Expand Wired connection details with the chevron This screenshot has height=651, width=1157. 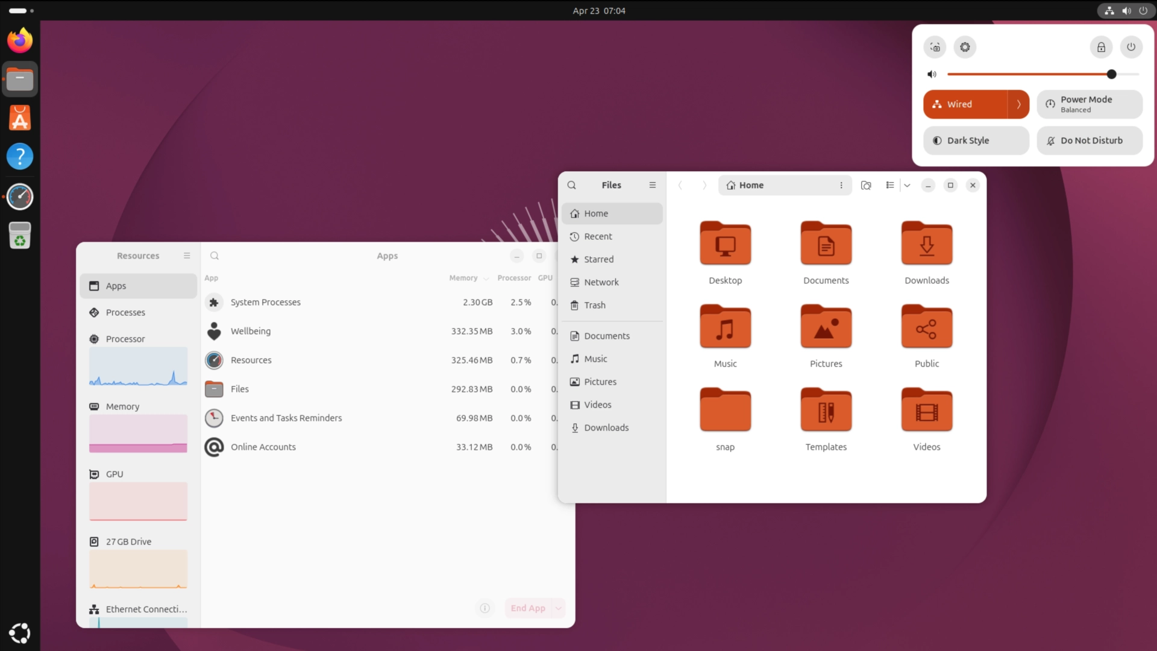click(1018, 104)
